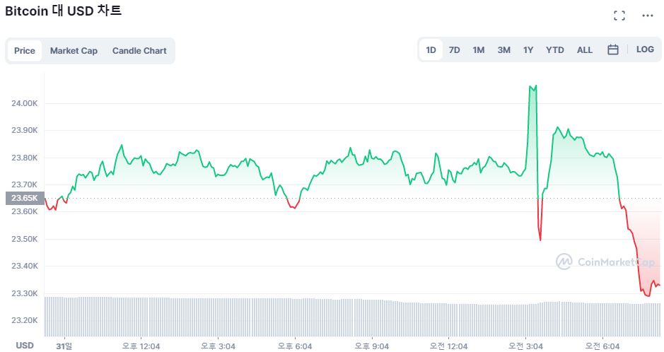Select the 7D time range

coord(455,50)
